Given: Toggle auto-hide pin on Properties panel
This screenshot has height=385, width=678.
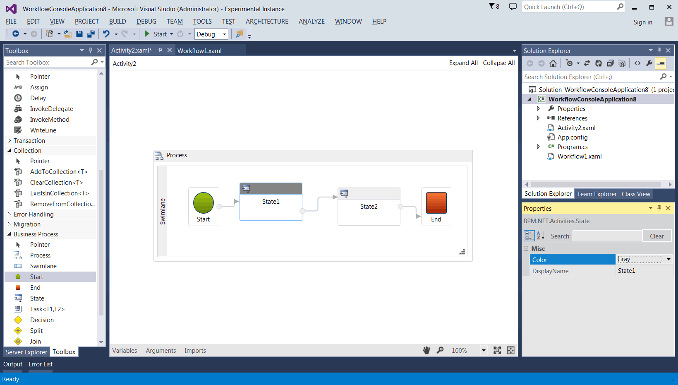Looking at the screenshot, I should pyautogui.click(x=659, y=208).
